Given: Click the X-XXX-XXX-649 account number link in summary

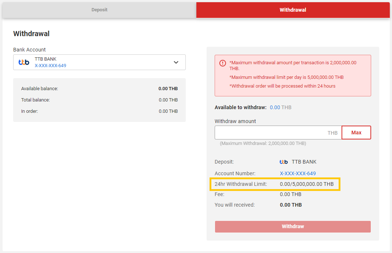Looking at the screenshot, I should coord(298,173).
